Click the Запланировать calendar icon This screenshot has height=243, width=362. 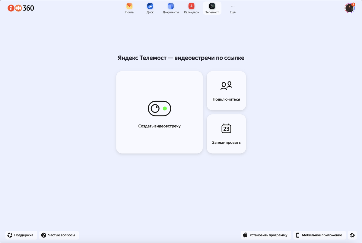[x=226, y=128]
